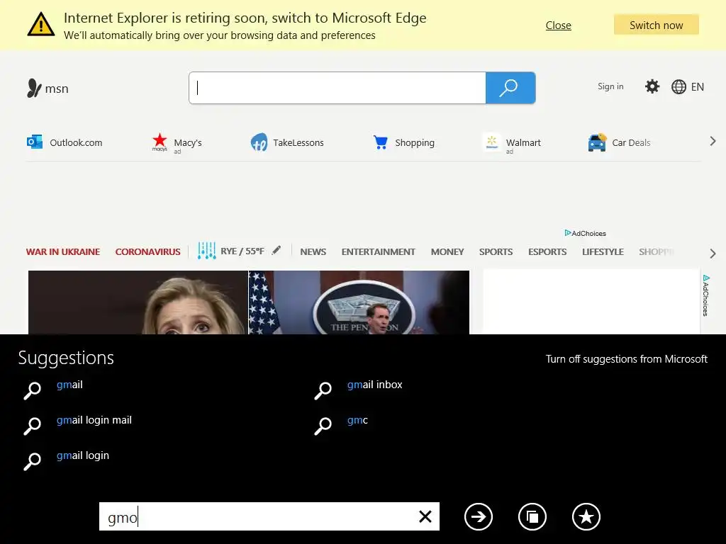Click magnifier icon beside gmc suggestion

tap(323, 426)
